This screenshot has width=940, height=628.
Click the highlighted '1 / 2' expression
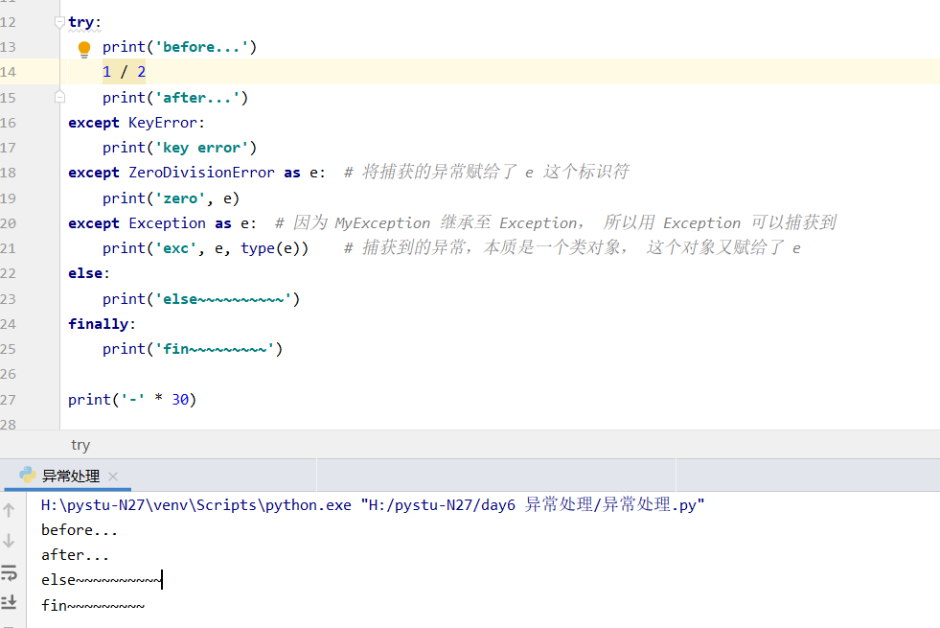125,72
